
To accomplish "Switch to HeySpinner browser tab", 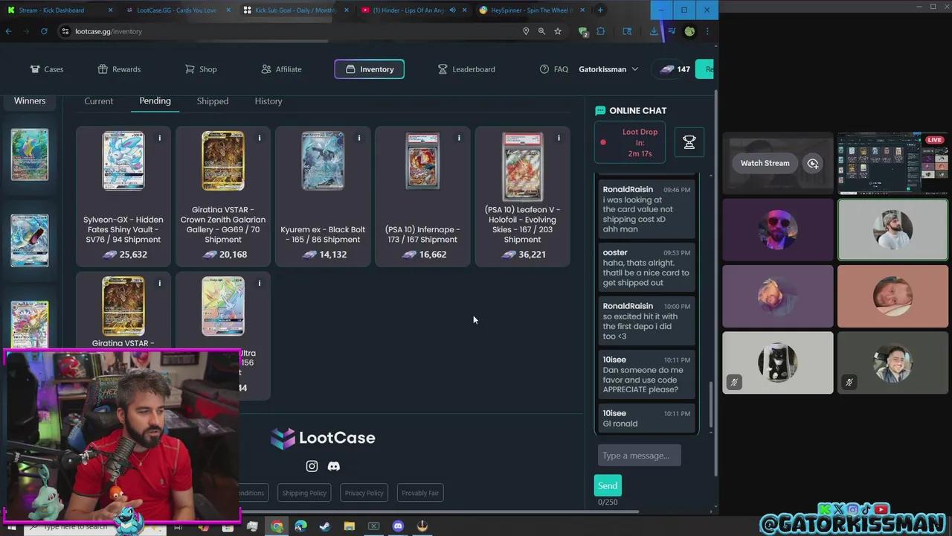I will (532, 10).
